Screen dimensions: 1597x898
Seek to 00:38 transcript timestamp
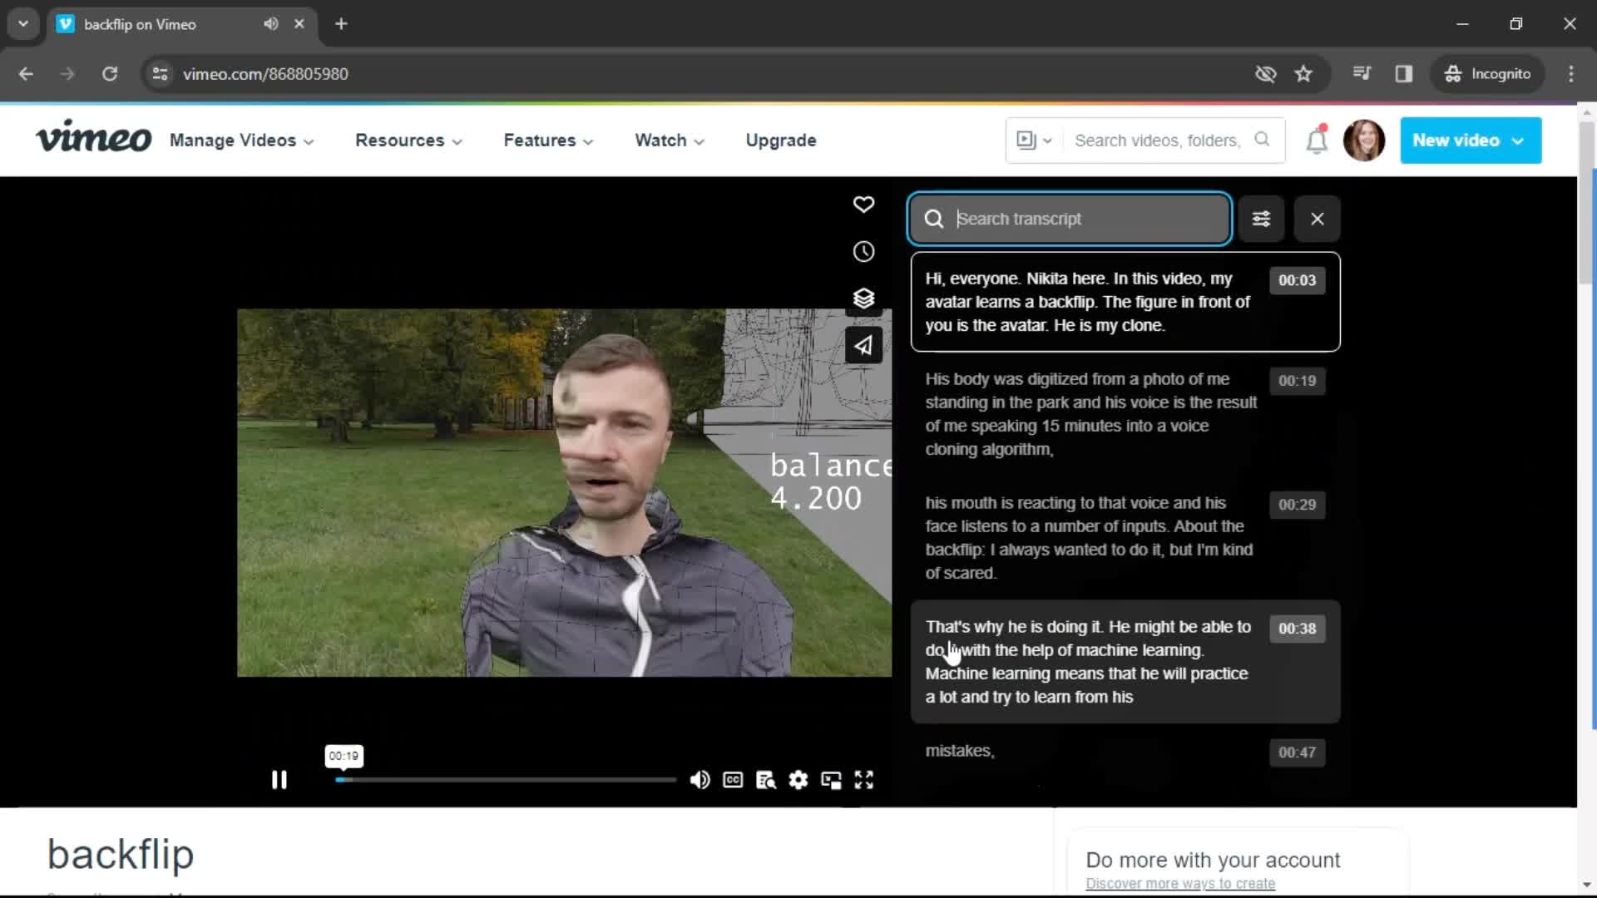coord(1298,629)
